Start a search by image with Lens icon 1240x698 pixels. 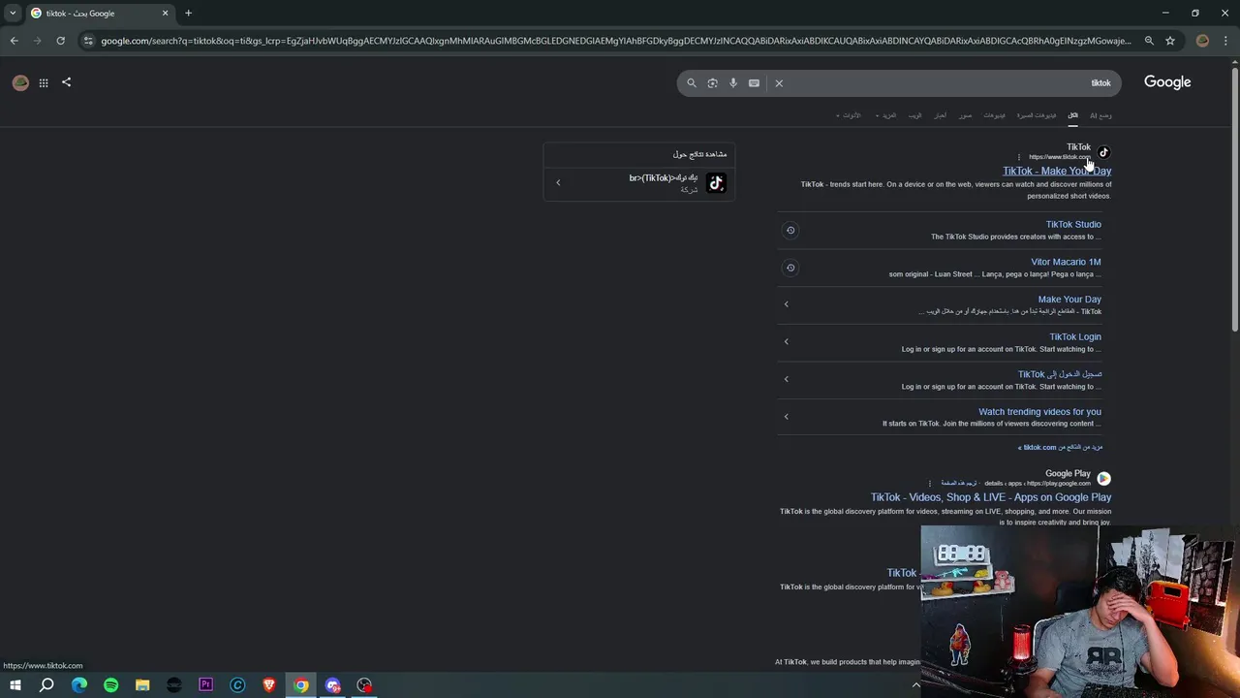tap(712, 83)
